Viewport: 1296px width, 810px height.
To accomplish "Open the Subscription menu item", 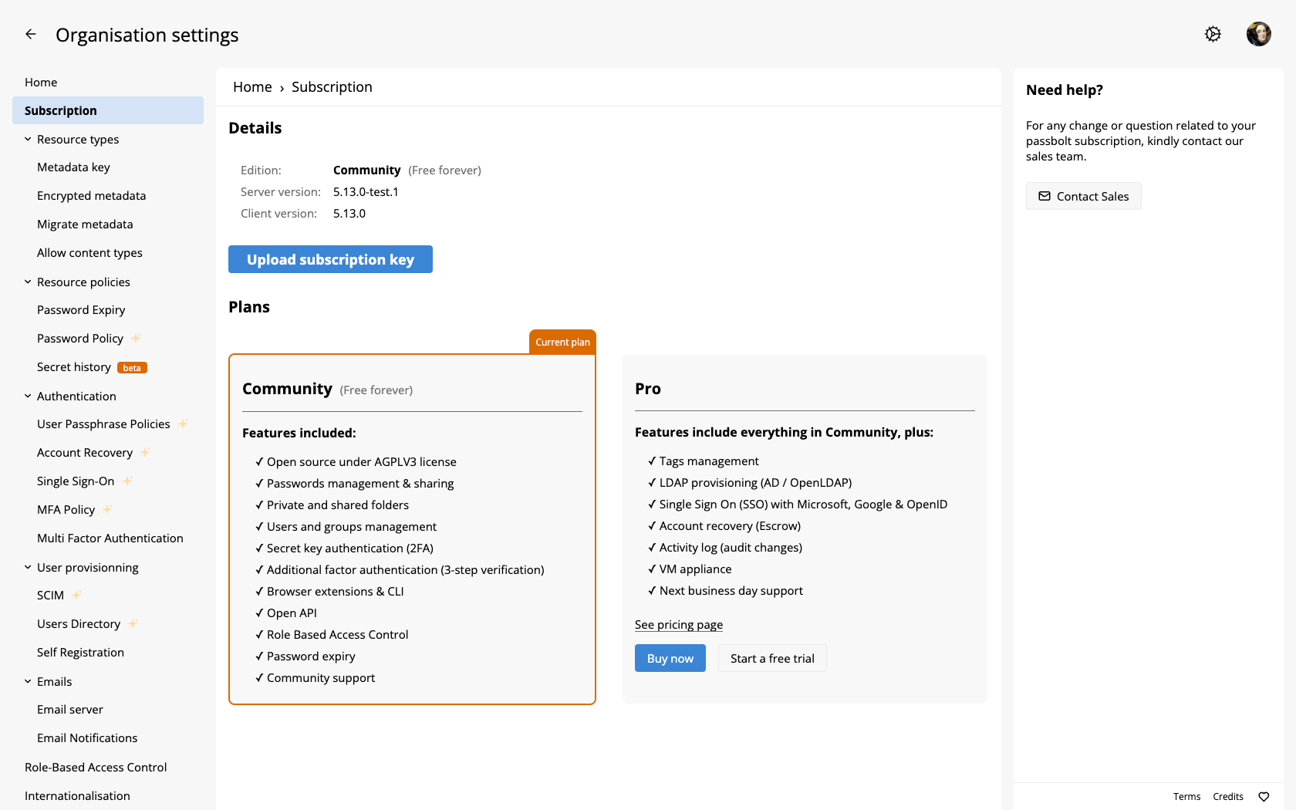I will tap(108, 110).
